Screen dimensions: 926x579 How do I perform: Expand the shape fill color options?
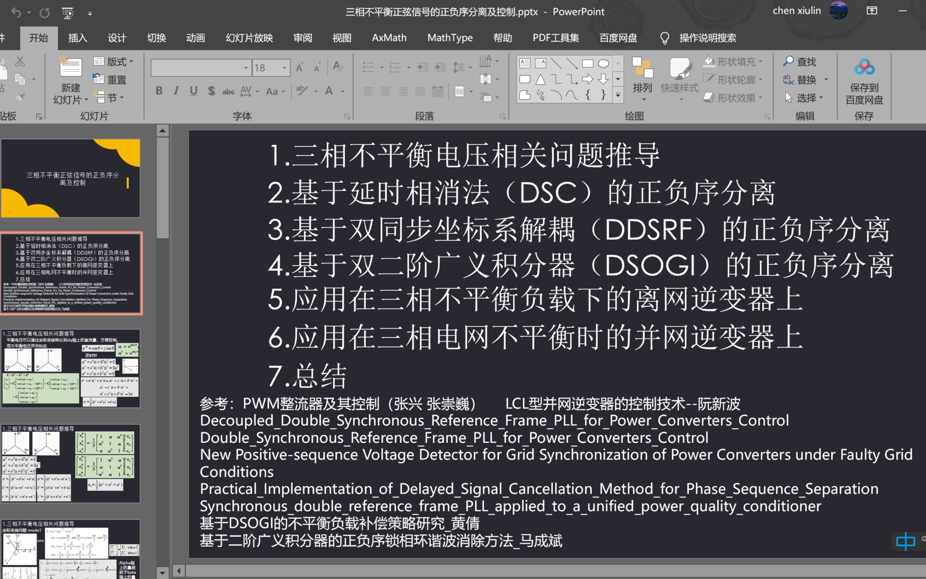760,61
